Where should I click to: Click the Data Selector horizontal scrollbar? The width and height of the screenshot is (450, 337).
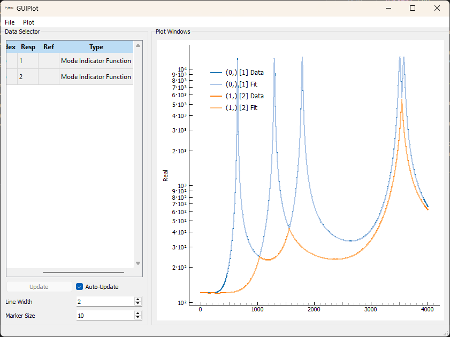coord(83,272)
